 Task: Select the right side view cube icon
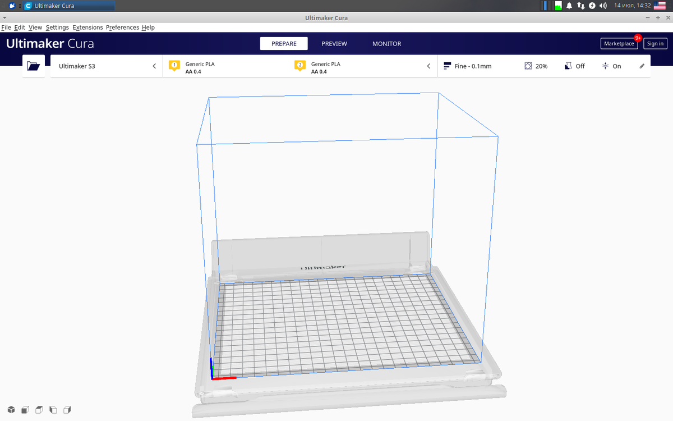[67, 409]
